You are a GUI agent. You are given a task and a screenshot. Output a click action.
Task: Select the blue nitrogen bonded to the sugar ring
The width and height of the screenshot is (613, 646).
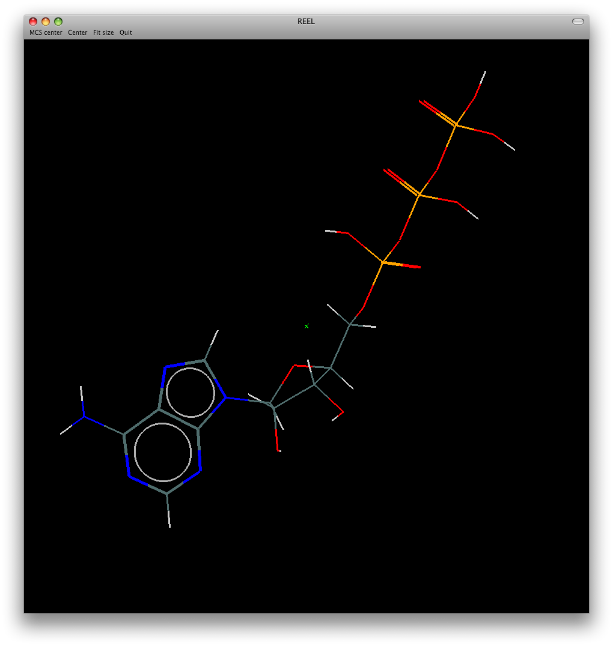click(226, 397)
